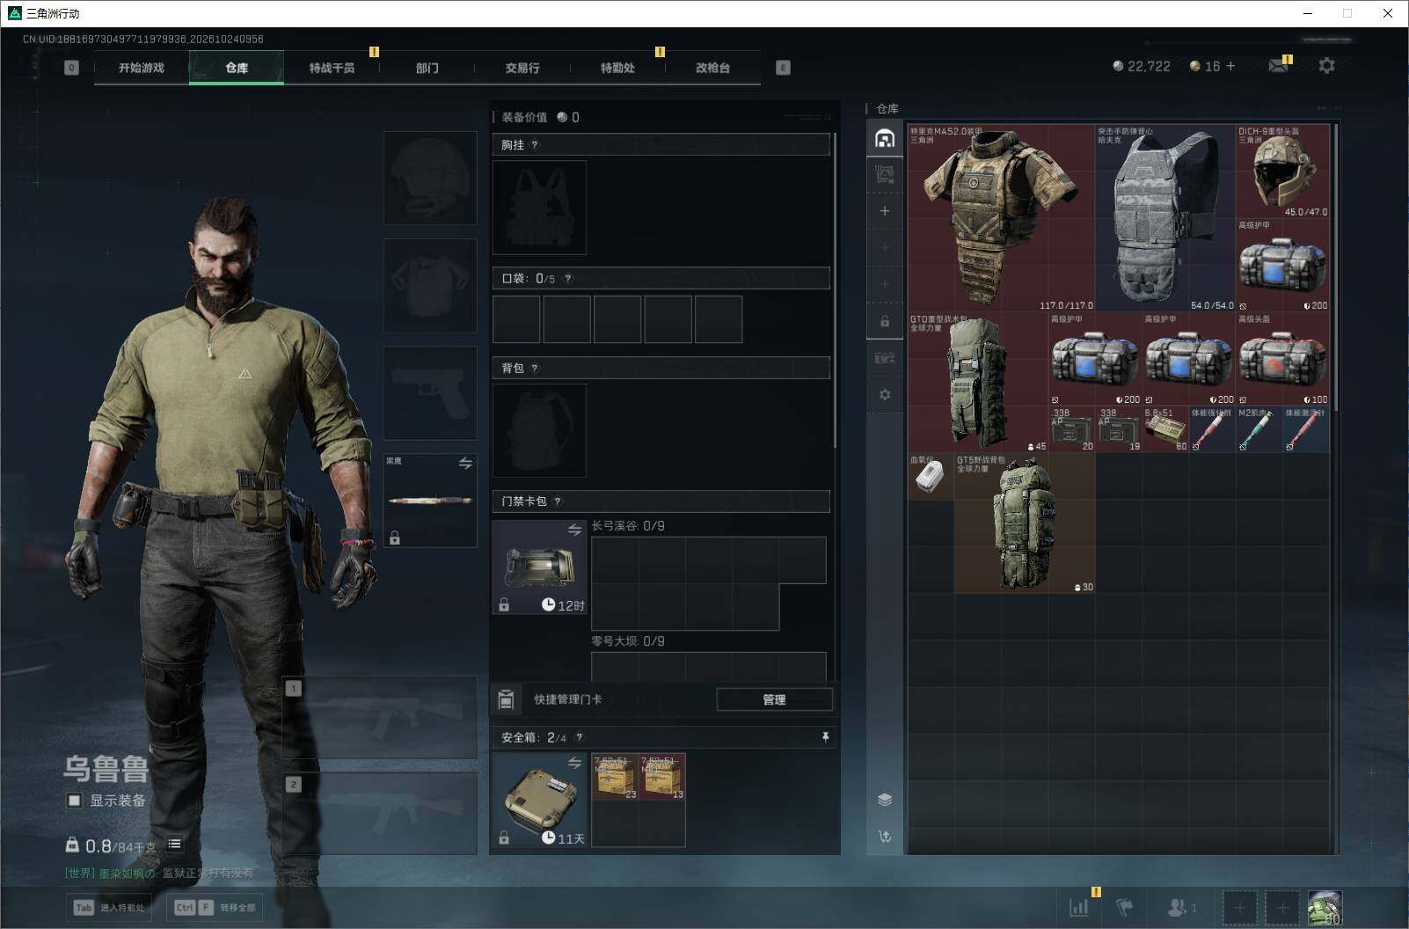
Task: Open the 改枪台 tab
Action: (712, 68)
